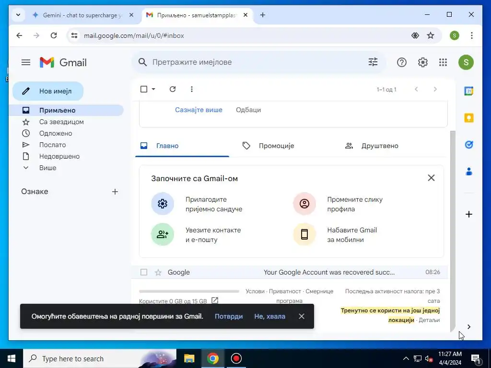Open Windows Start menu
The height and width of the screenshot is (368, 491).
pyautogui.click(x=12, y=358)
